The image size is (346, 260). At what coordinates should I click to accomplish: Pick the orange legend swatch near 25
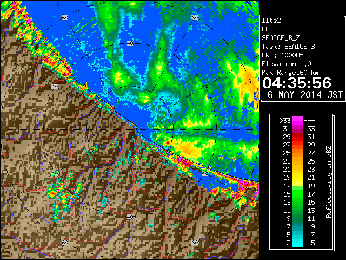coord(297,153)
